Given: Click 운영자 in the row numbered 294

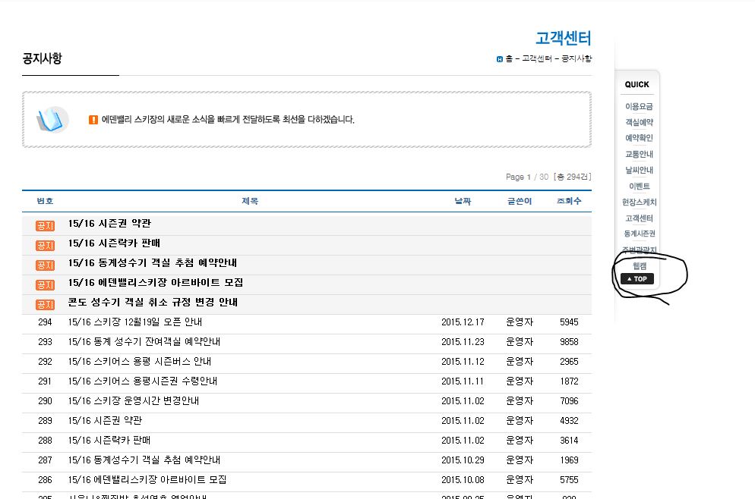Looking at the screenshot, I should (519, 322).
